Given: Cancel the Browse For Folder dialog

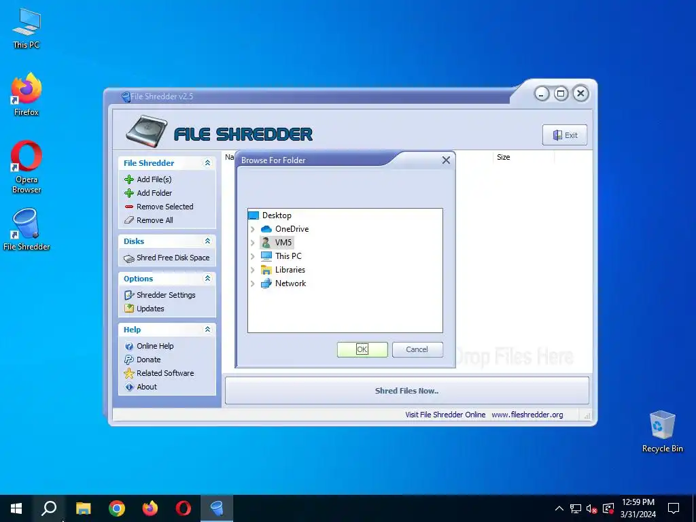Looking at the screenshot, I should [417, 349].
